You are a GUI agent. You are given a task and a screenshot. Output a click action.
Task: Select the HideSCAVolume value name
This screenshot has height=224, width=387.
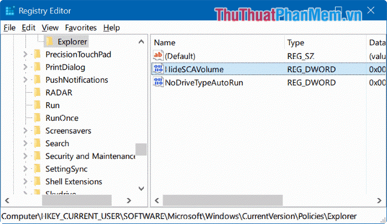tap(194, 70)
